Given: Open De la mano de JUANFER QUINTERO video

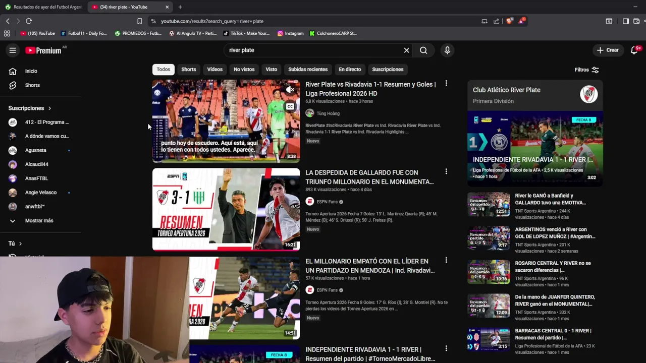Looking at the screenshot, I should pos(554,300).
